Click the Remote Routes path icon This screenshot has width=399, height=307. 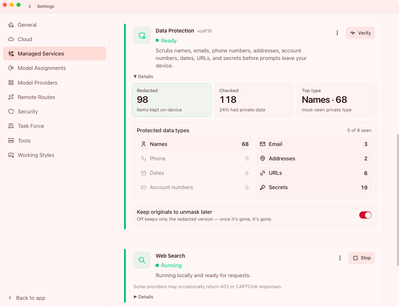coord(11,97)
